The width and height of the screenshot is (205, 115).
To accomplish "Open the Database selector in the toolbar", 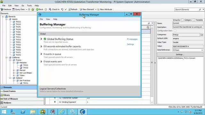I will coord(6,9).
